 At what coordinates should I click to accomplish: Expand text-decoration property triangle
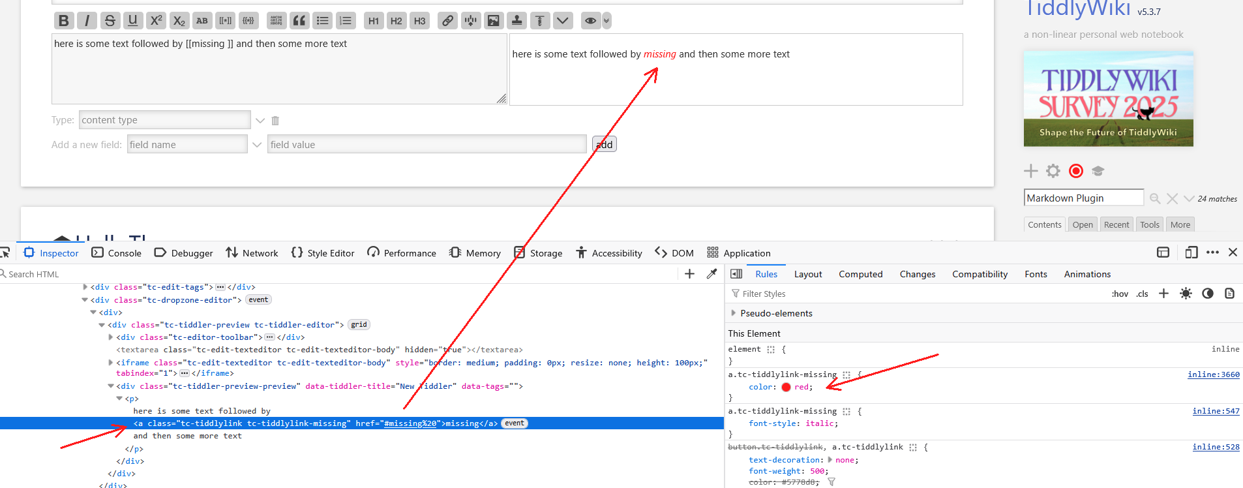coord(830,460)
